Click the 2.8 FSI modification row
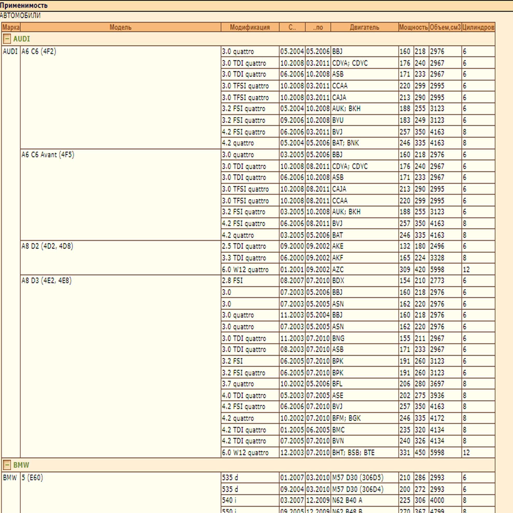Viewport: 513px width, 513px height. [x=232, y=280]
